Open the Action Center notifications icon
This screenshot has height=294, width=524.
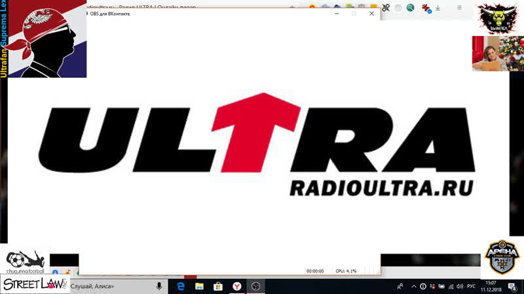(x=512, y=286)
